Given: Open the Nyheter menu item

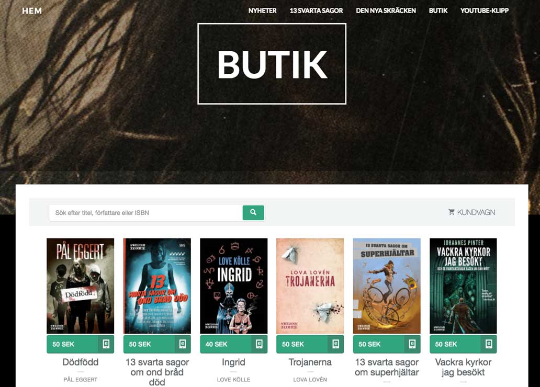Looking at the screenshot, I should pyautogui.click(x=263, y=10).
